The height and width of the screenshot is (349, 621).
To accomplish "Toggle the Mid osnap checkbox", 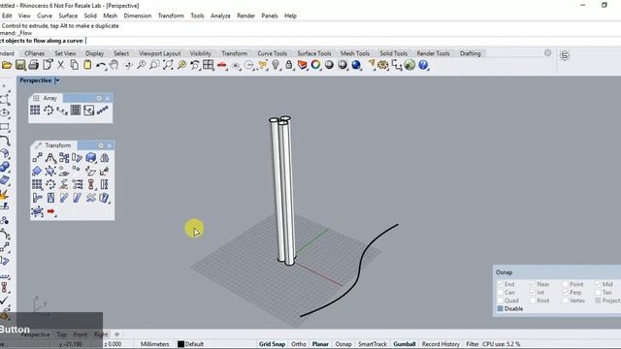I will pos(598,284).
